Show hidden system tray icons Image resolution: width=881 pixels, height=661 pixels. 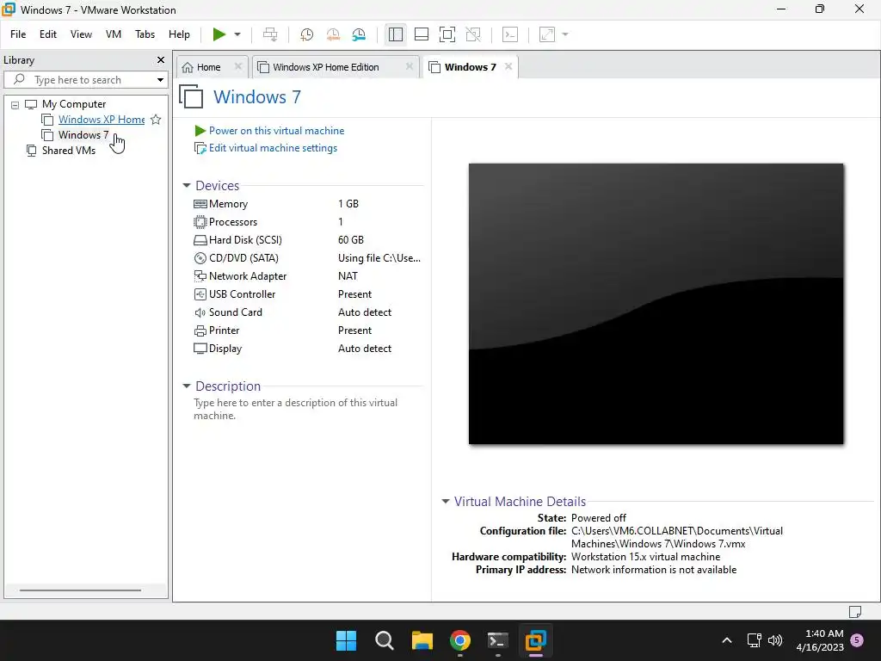tap(726, 640)
